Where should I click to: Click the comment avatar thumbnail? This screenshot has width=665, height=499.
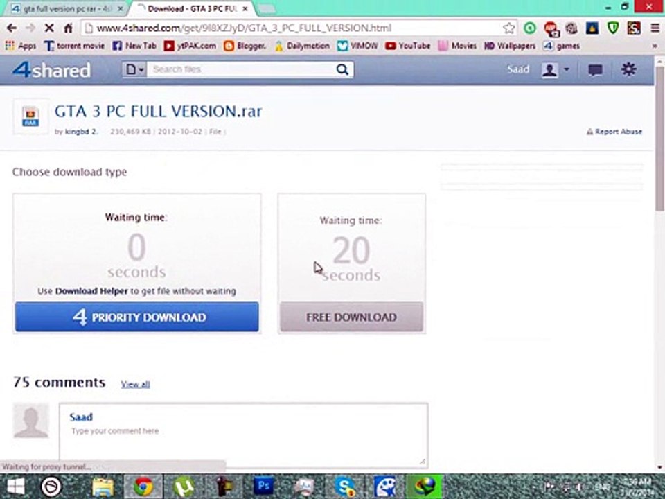(31, 421)
